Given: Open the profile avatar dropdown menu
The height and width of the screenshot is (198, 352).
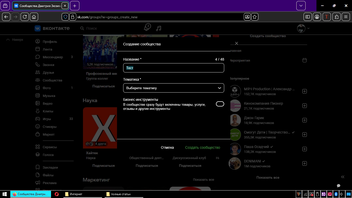Looking at the screenshot, I should [x=303, y=28].
